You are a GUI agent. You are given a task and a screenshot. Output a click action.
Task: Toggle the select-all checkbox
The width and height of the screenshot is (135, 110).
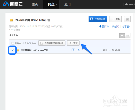(13, 43)
